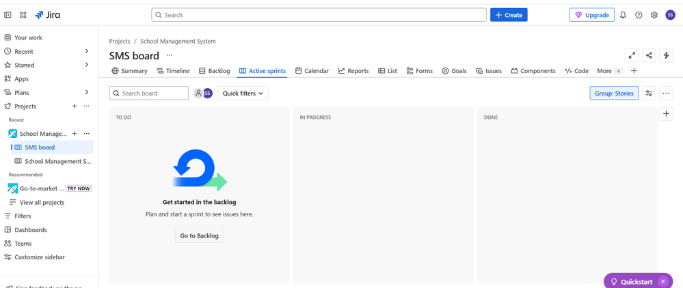The image size is (683, 288).
Task: Open SMS board title more actions menu
Action: 170,55
